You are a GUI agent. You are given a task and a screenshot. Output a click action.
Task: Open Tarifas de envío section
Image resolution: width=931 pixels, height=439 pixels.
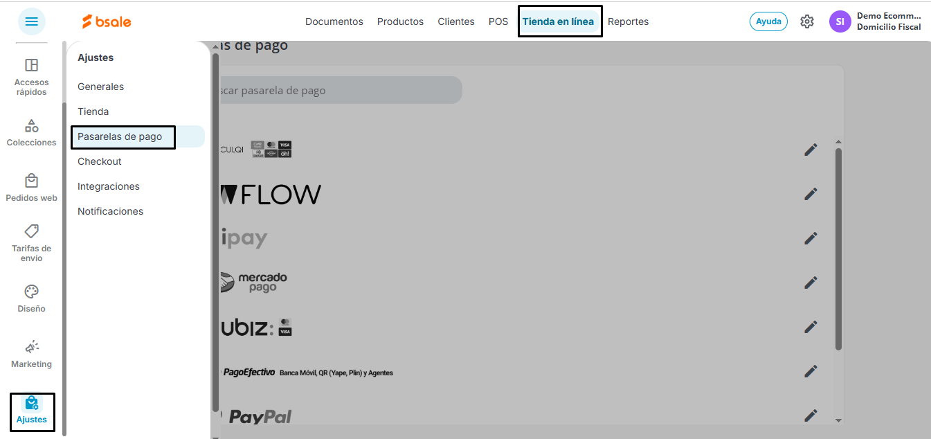coord(32,243)
